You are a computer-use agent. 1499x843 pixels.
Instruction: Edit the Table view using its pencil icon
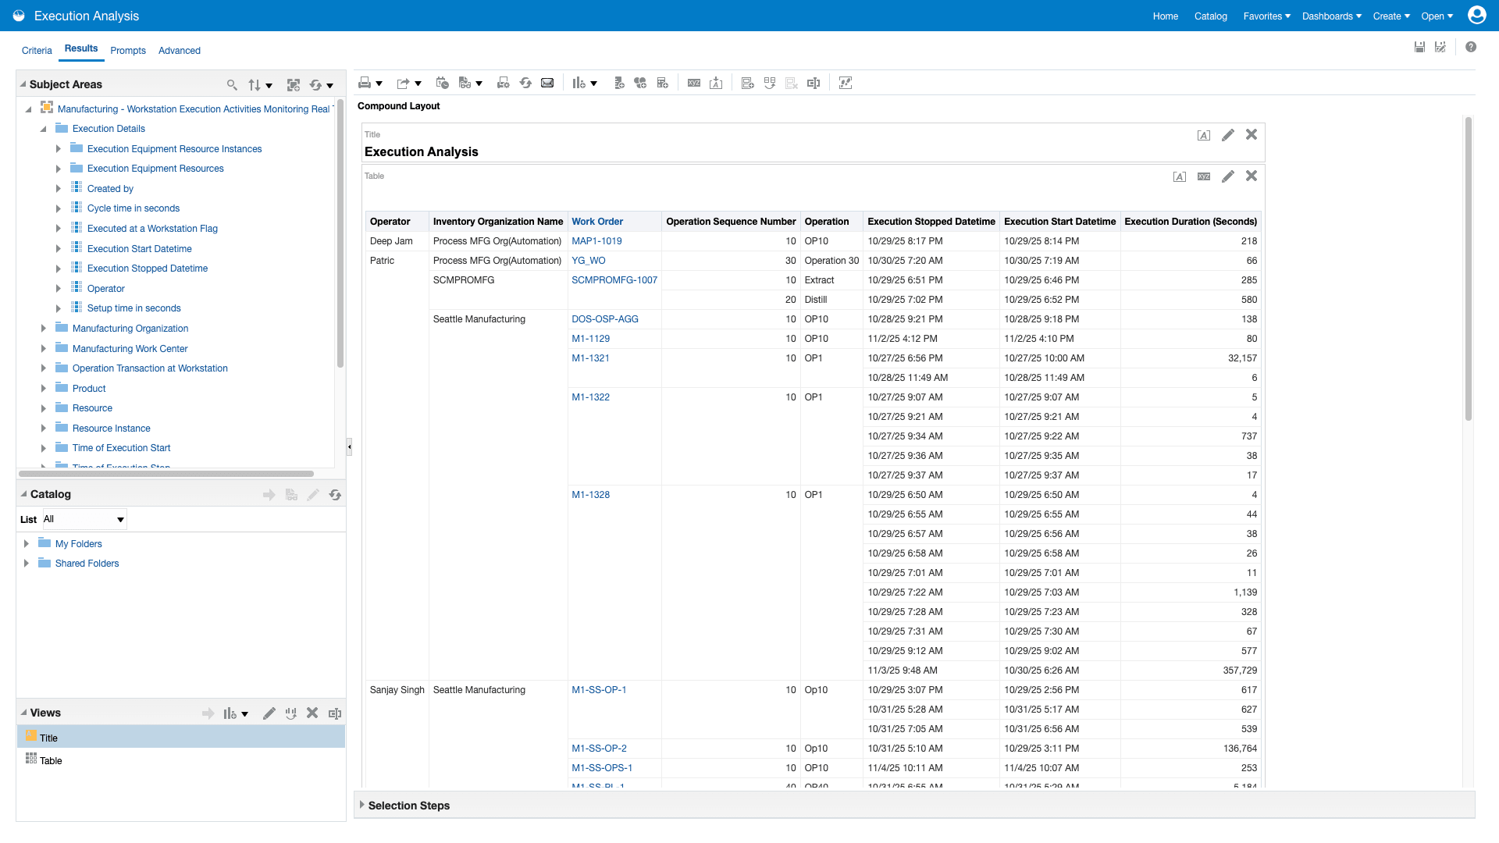(x=1227, y=176)
